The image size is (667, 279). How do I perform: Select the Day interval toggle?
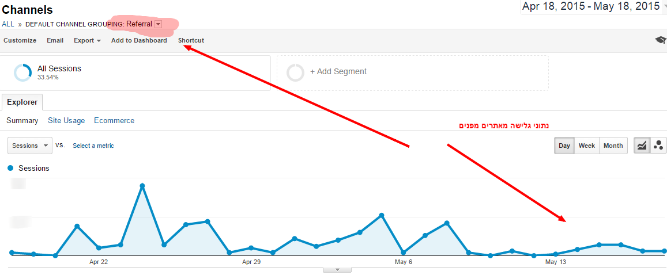pos(564,146)
